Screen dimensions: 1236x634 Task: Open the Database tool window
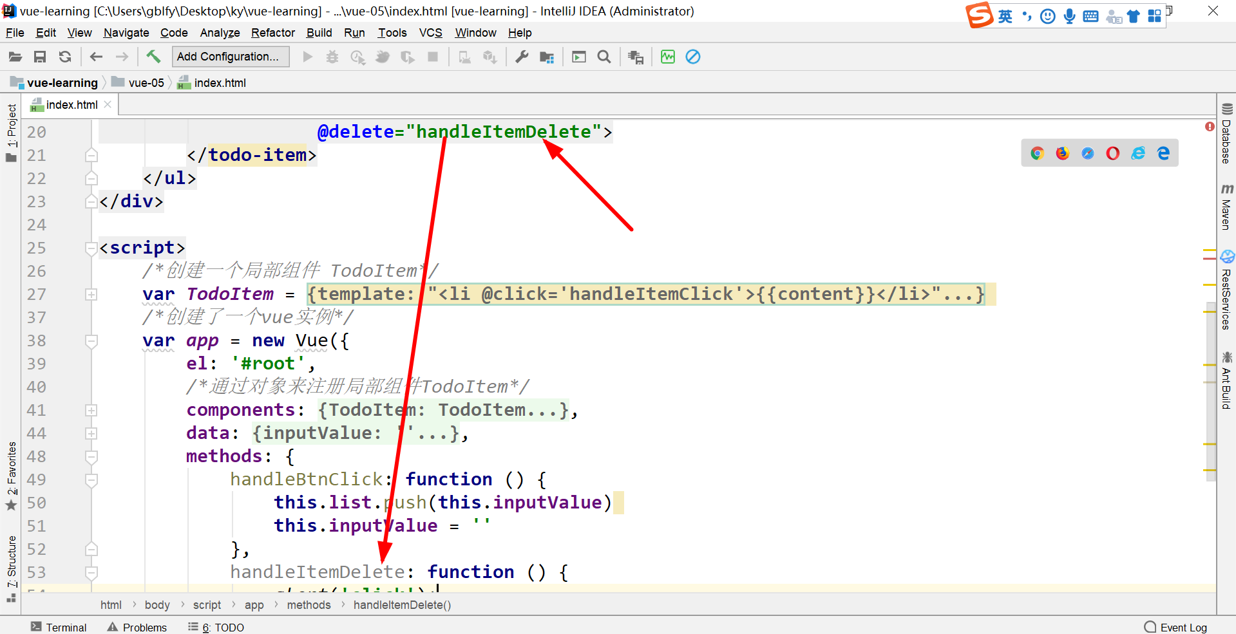(x=1226, y=134)
